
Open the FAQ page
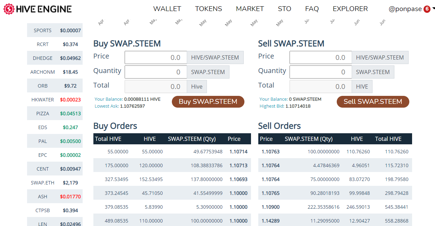312,9
